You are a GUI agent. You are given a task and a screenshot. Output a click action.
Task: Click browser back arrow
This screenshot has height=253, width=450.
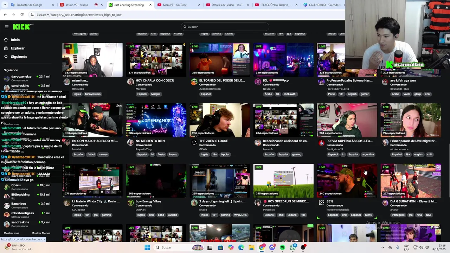click(5, 15)
